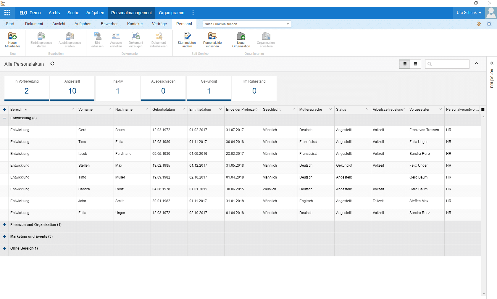Open the table column settings menu icon
This screenshot has width=497, height=299.
coord(483,110)
